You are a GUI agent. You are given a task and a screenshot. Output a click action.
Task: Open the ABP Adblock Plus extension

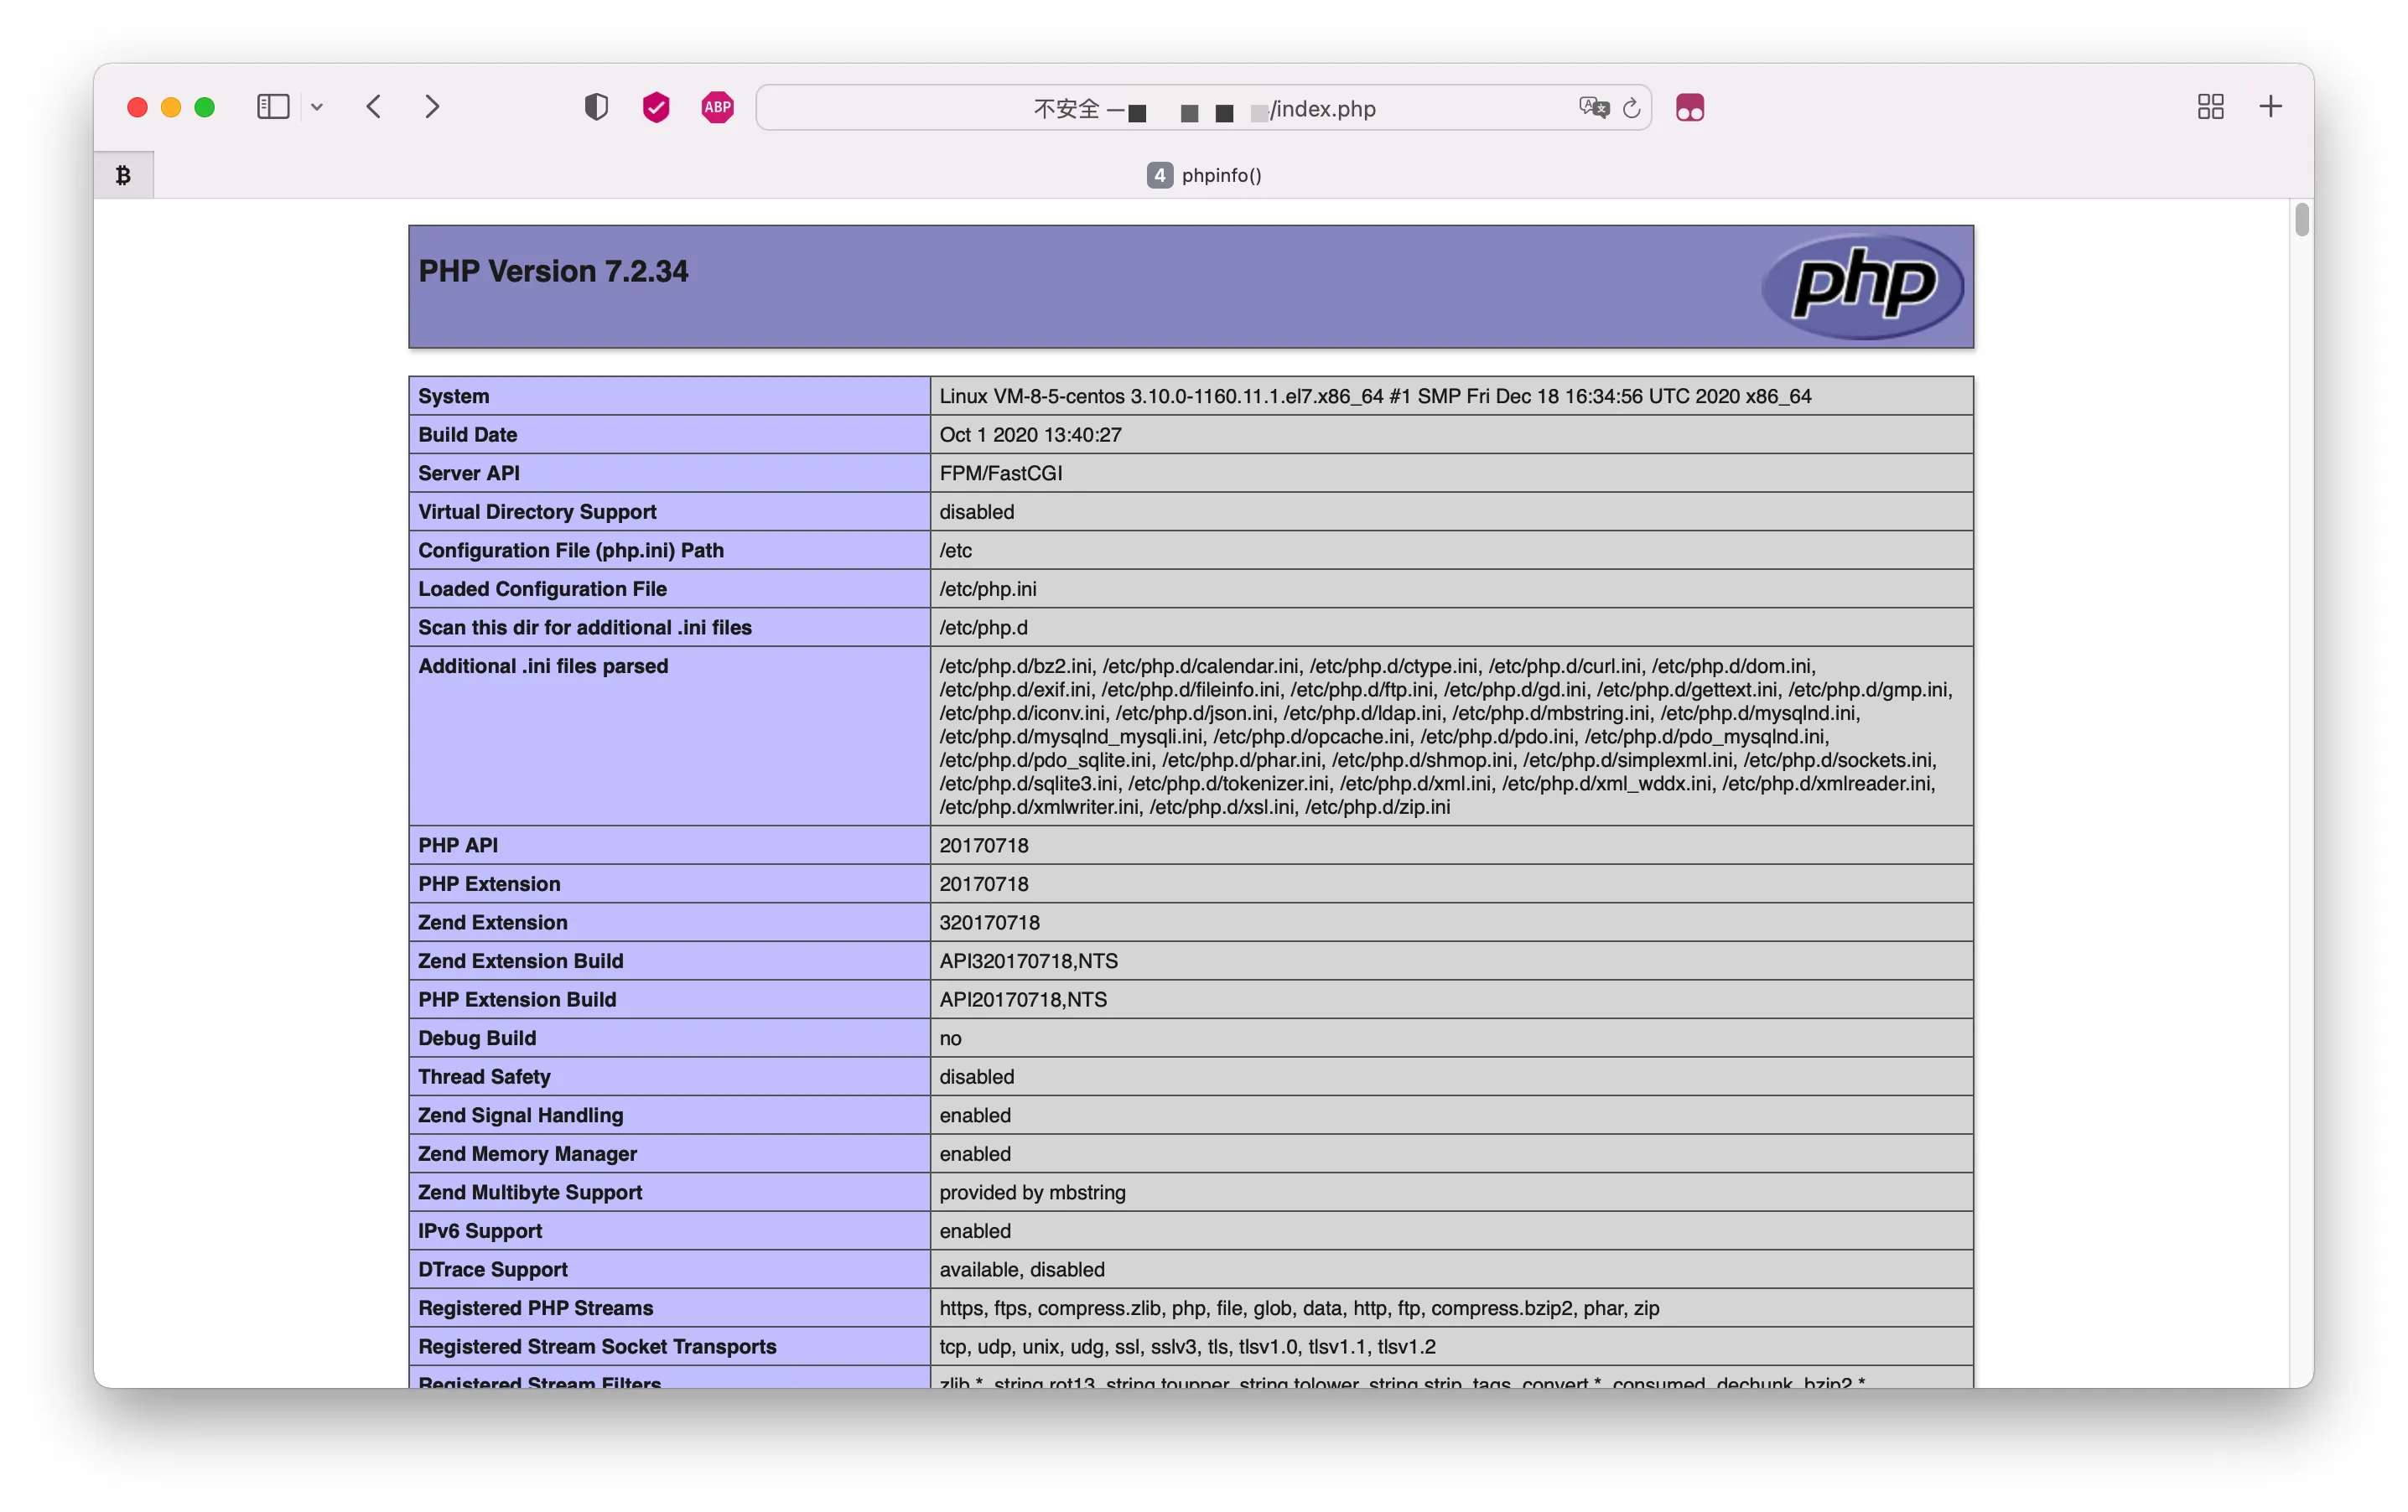717,107
